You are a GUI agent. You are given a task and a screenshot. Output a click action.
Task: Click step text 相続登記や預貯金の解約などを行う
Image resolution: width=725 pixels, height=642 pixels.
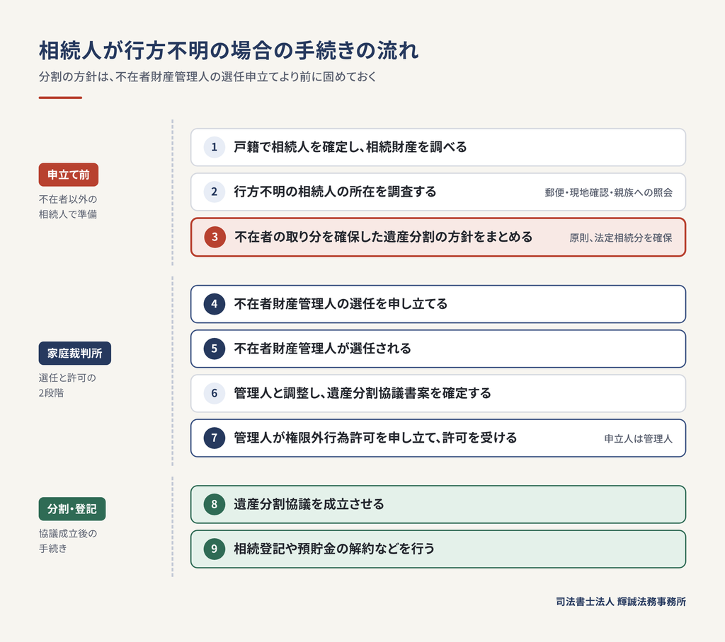point(334,549)
